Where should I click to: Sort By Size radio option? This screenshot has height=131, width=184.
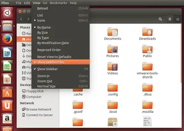61,33
